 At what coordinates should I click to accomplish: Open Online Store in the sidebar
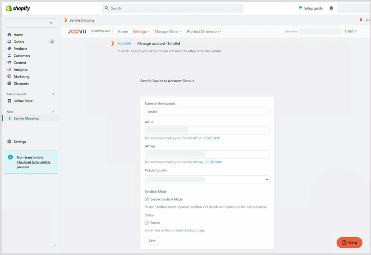click(23, 101)
